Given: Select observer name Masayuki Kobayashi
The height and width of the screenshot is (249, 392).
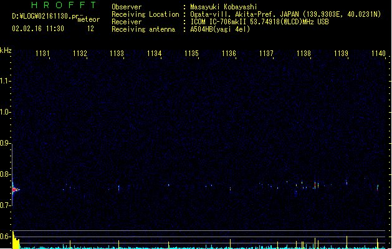Looking at the screenshot, I should (224, 7).
